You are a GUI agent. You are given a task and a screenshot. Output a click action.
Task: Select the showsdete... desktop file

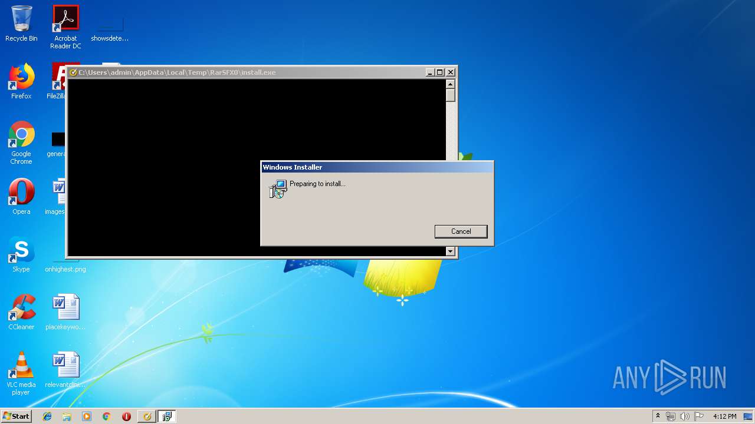[110, 28]
